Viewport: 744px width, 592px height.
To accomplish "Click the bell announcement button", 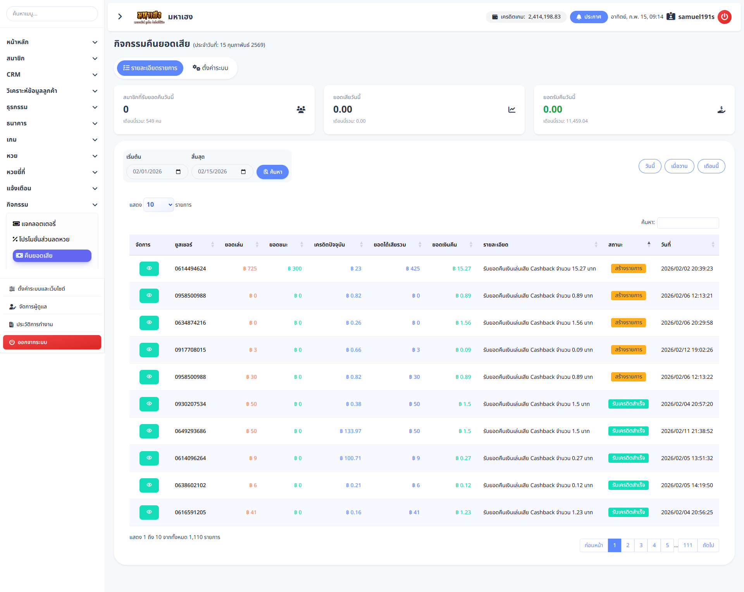I will coord(588,17).
